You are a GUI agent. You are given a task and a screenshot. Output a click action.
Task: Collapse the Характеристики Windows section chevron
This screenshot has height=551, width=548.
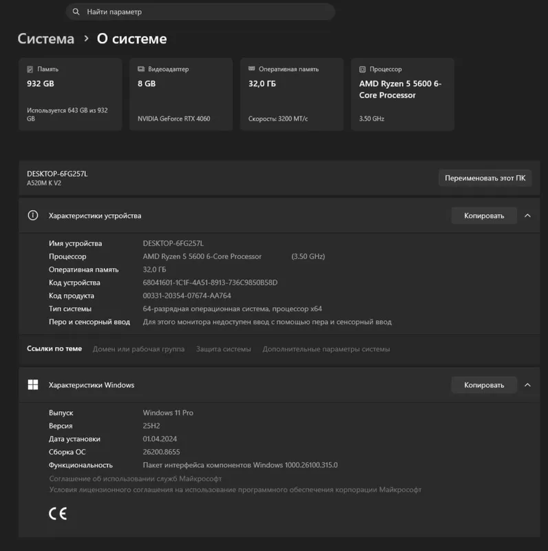527,385
